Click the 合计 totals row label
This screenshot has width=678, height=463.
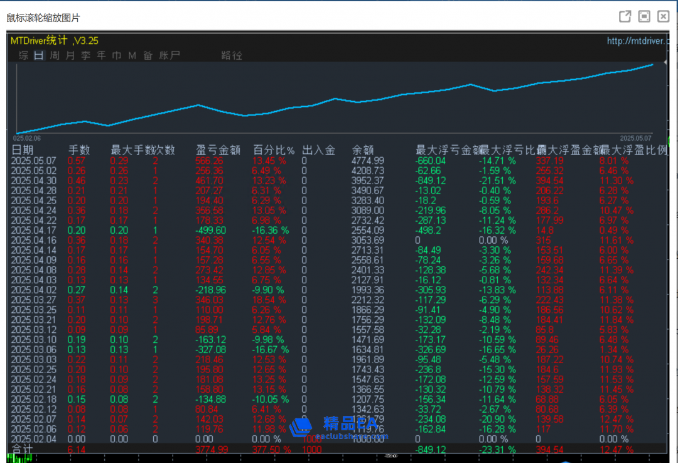click(23, 449)
